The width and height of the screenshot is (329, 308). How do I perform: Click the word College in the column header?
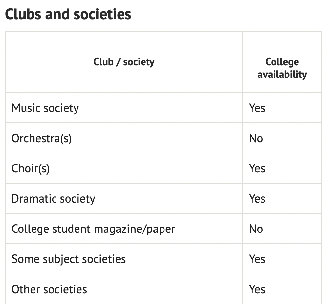(282, 62)
